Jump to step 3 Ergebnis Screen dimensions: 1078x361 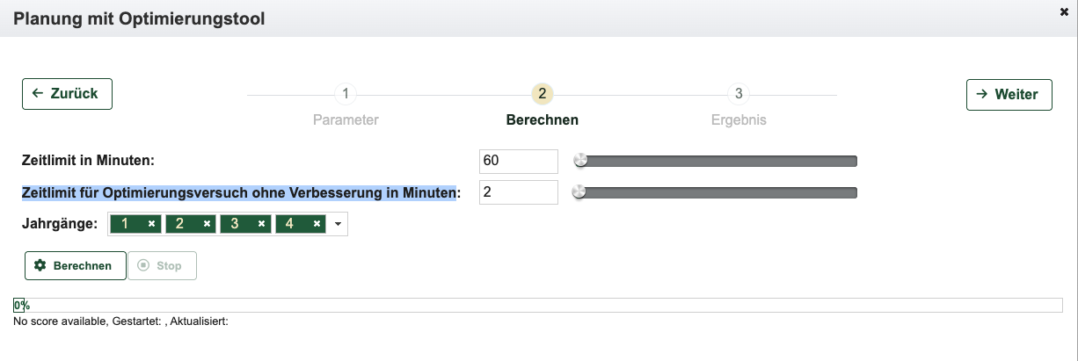[739, 94]
